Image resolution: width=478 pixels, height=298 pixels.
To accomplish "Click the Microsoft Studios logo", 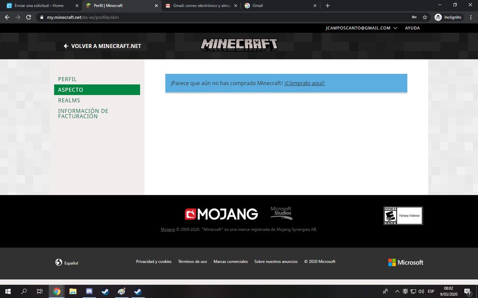I will 281,213.
